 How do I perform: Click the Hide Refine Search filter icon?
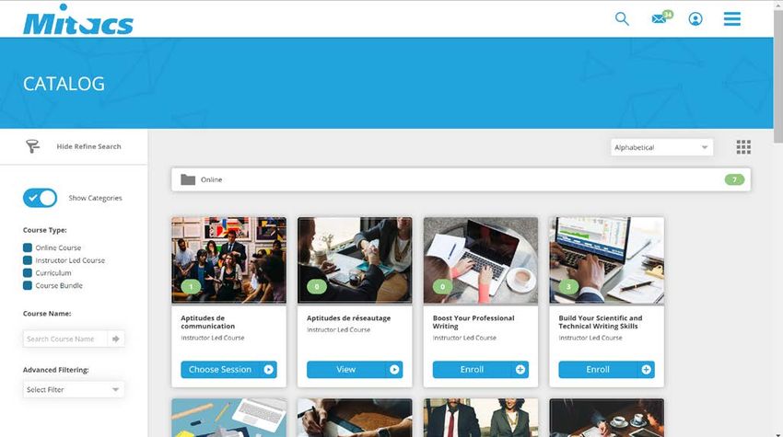coord(32,146)
